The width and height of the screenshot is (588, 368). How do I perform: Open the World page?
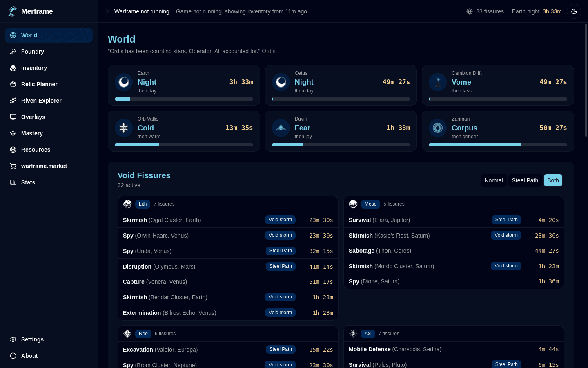[x=49, y=35]
